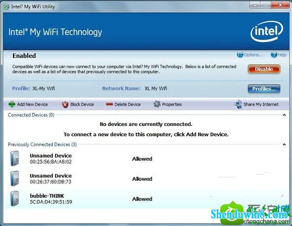Click the Properties gear icon
The width and height of the screenshot is (292, 226).
pyautogui.click(x=157, y=104)
